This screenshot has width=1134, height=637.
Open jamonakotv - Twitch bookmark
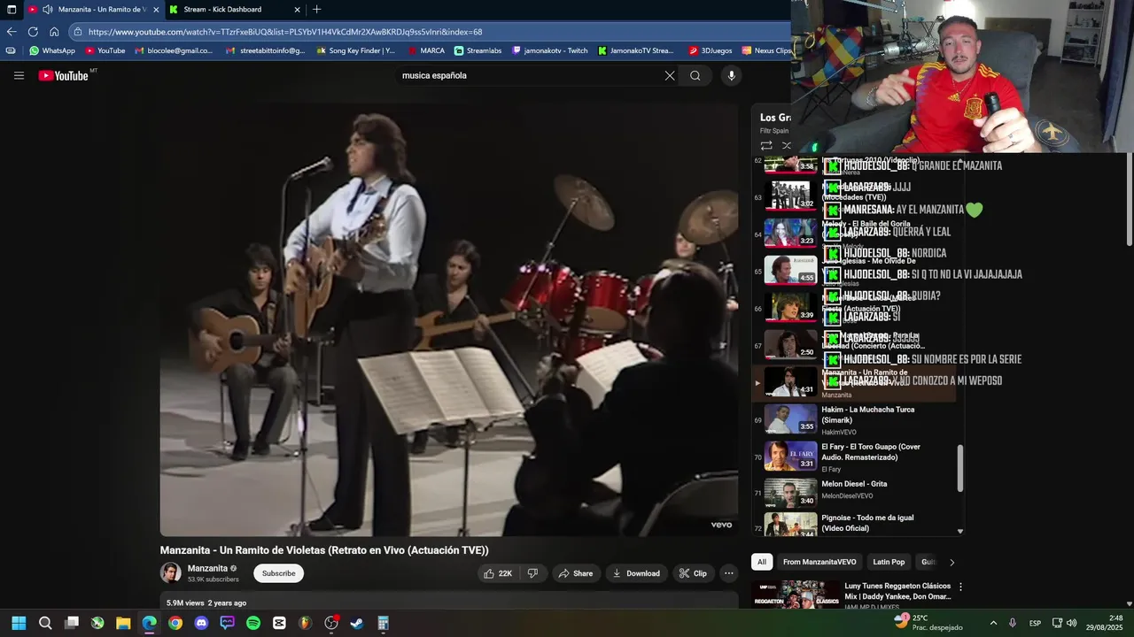coord(550,50)
